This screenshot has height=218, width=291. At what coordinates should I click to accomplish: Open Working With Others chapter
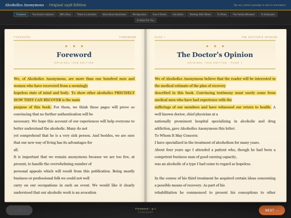(200, 15)
